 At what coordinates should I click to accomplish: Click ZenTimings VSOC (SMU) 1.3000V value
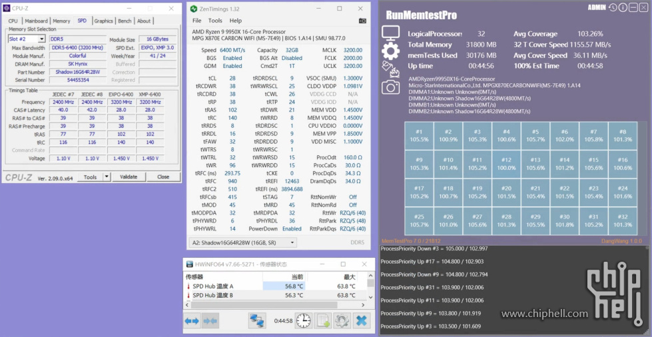[352, 78]
